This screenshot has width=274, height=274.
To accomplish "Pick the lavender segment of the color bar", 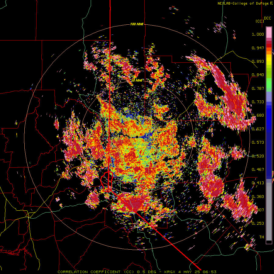I will click(x=269, y=97).
